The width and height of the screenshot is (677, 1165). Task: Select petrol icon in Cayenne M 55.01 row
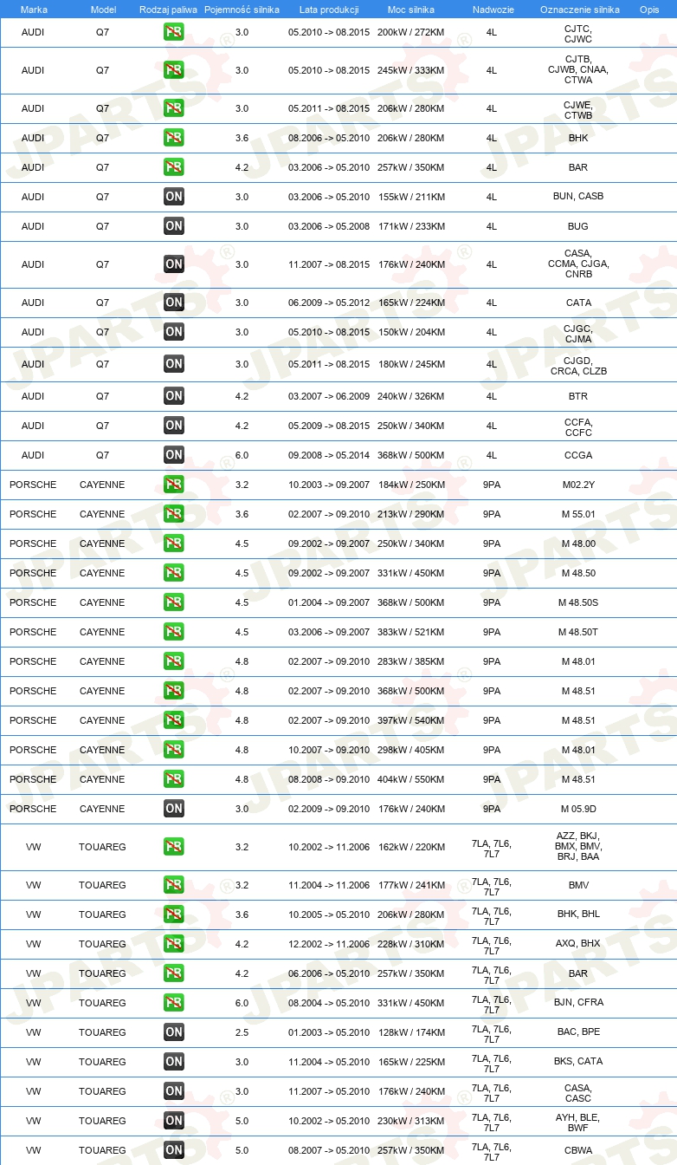[x=174, y=514]
